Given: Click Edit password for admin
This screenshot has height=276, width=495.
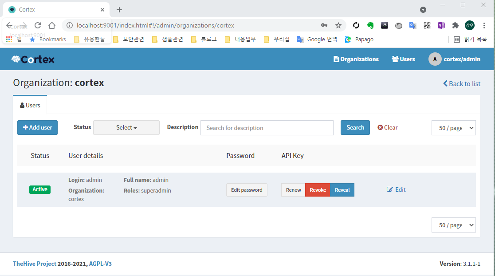Looking at the screenshot, I should tap(247, 190).
